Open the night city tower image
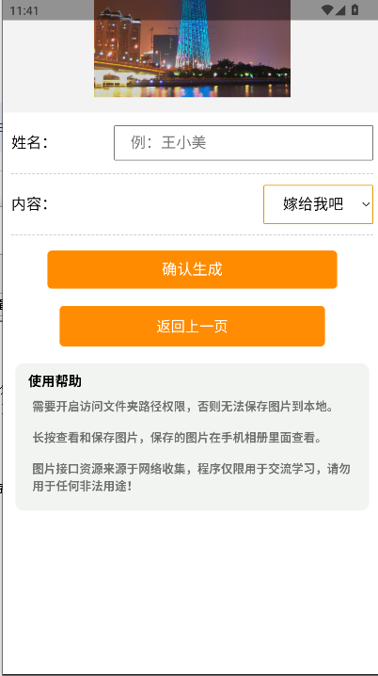This screenshot has width=378, height=676. (192, 48)
